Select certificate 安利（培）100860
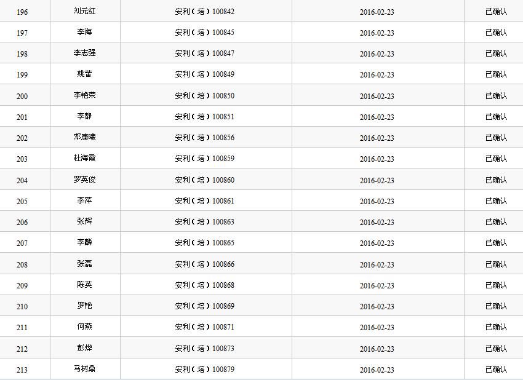The height and width of the screenshot is (380, 523). (204, 180)
